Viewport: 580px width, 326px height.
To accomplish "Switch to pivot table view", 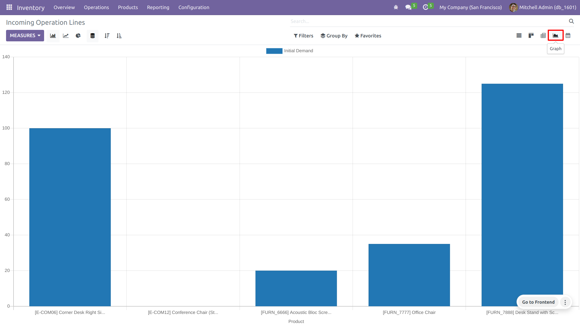I will [x=543, y=36].
